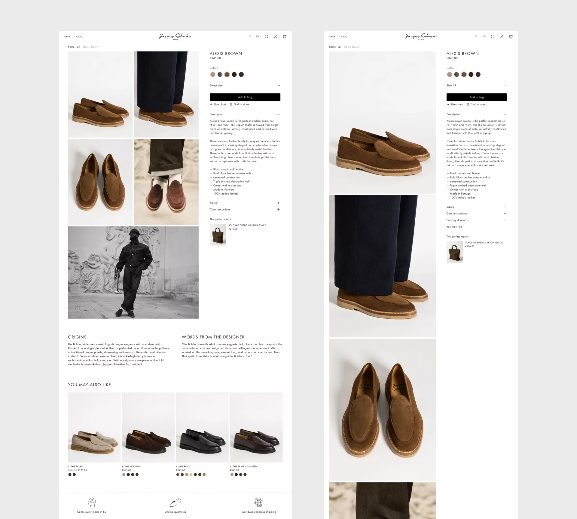
Task: Open the Size 43 dropdown
Action: tap(477, 86)
